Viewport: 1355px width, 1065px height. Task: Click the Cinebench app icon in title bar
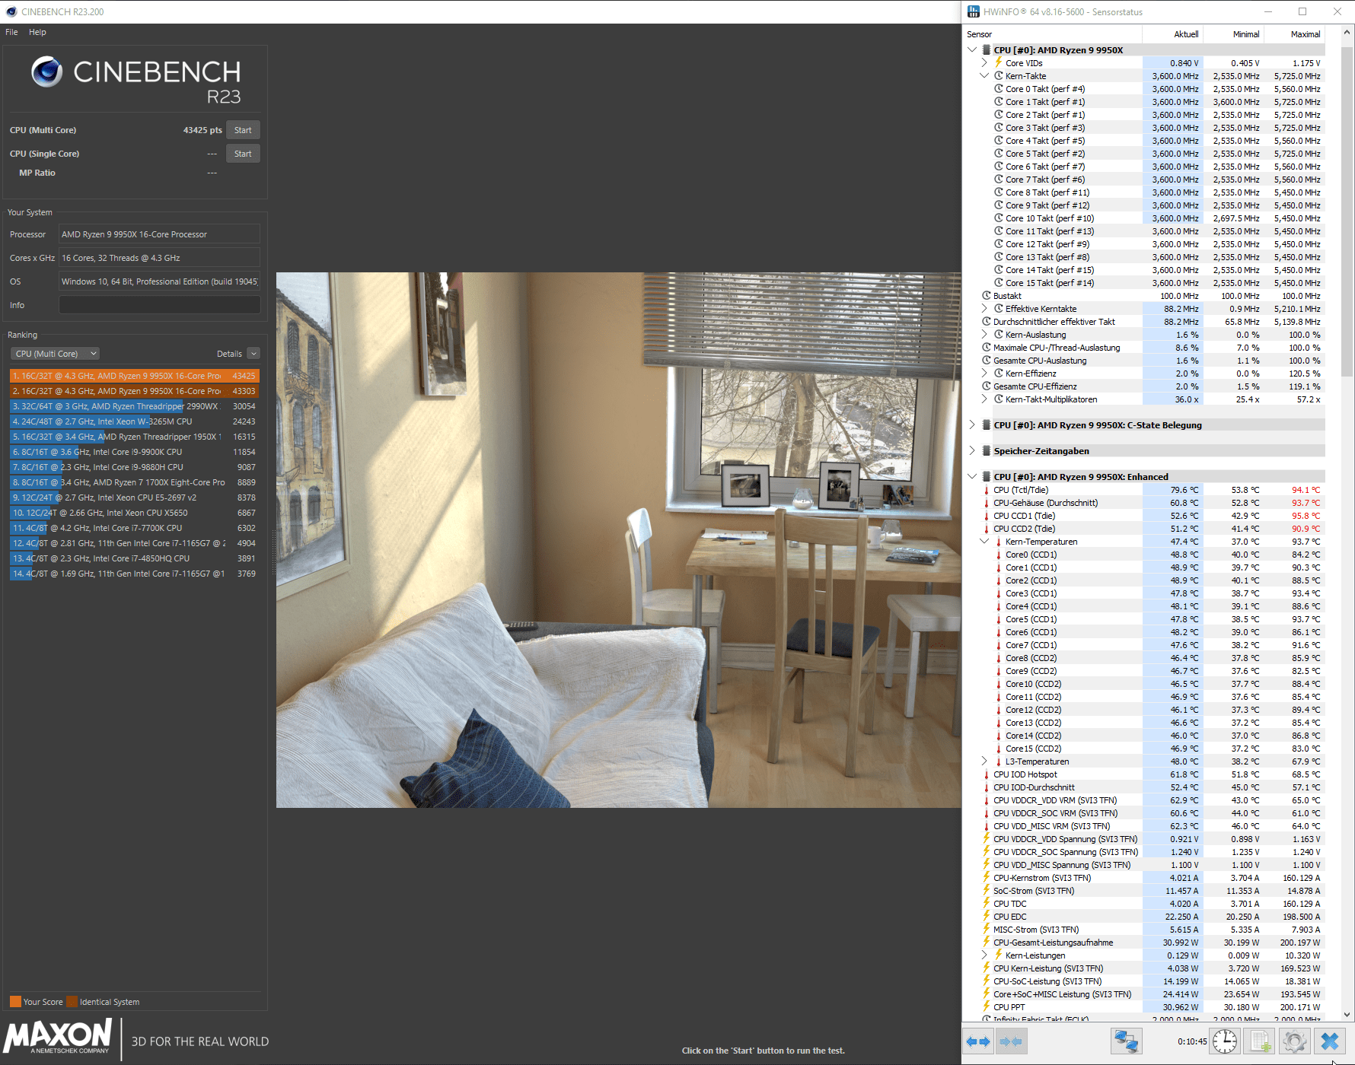11,11
